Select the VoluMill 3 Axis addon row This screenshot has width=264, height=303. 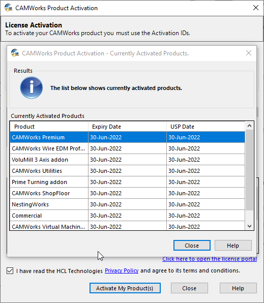tap(128, 160)
